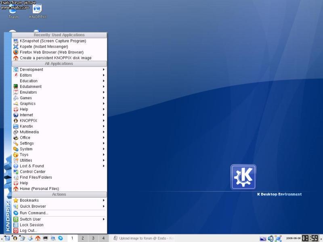Click the Quick Browser icon
The width and height of the screenshot is (323, 242).
tap(16, 206)
